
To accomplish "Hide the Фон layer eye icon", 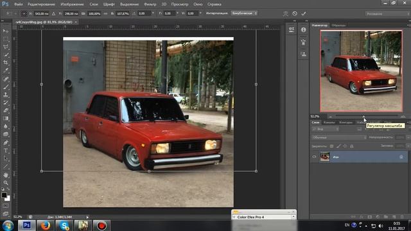I will tap(314, 157).
